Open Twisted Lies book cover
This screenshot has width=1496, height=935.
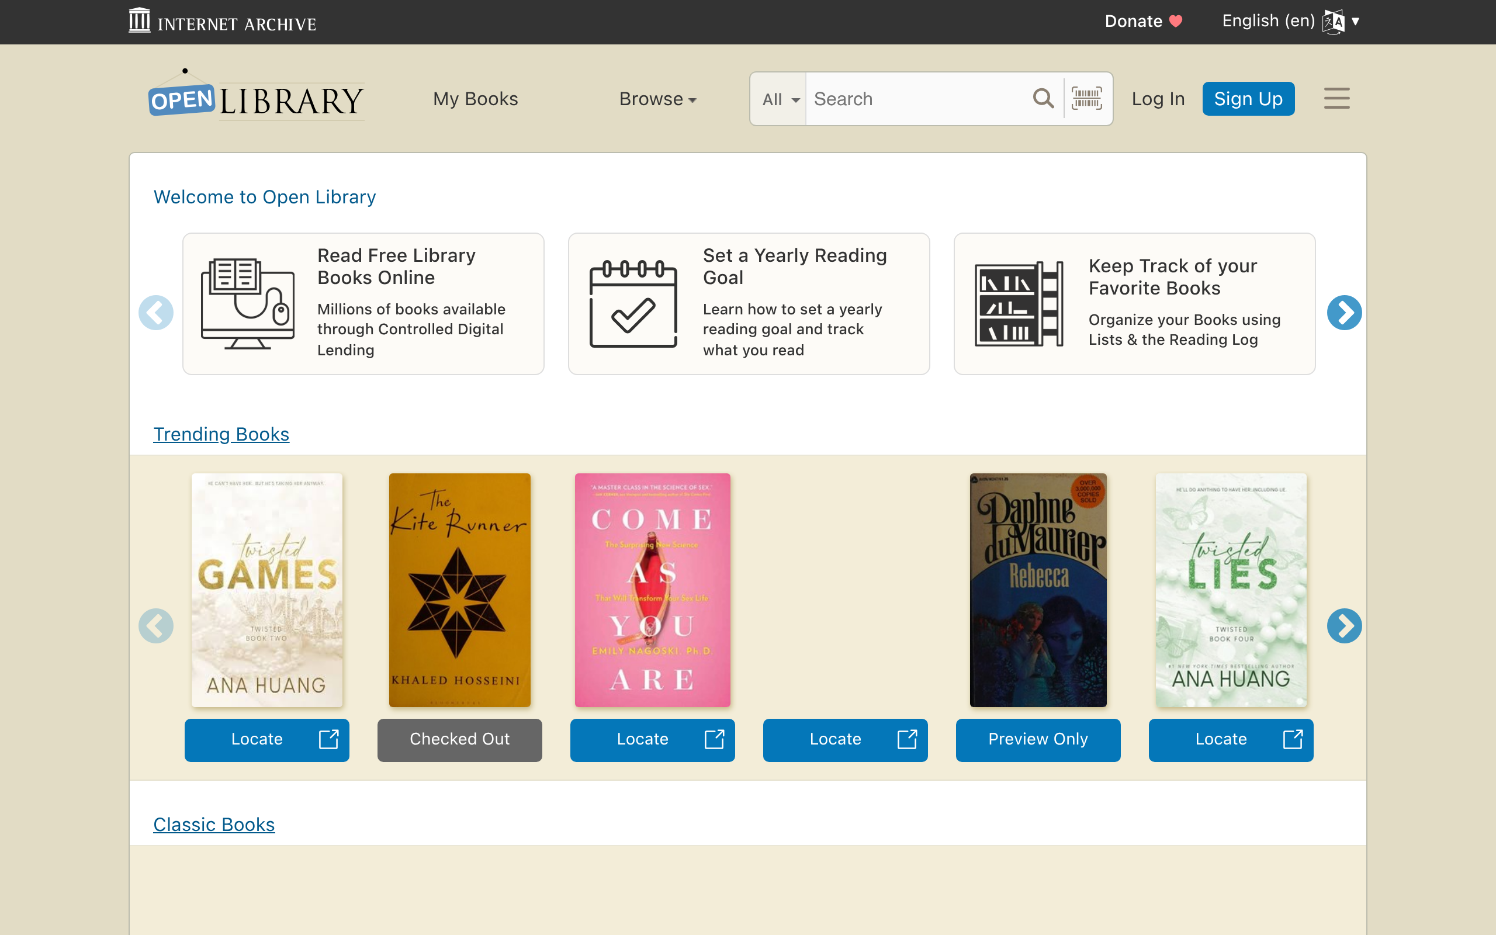(1231, 590)
